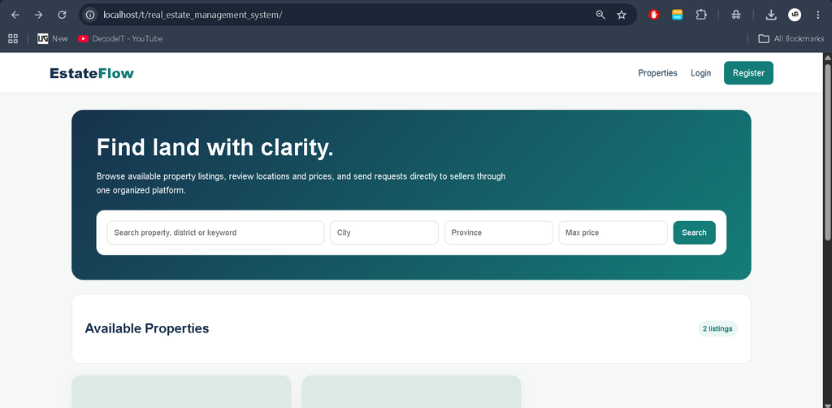The width and height of the screenshot is (832, 408).
Task: Reload the page with the refresh icon
Action: click(x=62, y=15)
